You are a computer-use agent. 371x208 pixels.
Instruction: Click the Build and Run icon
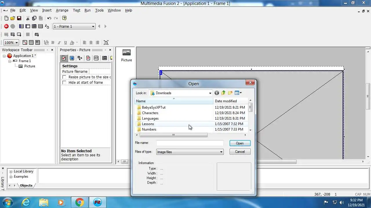37,34
